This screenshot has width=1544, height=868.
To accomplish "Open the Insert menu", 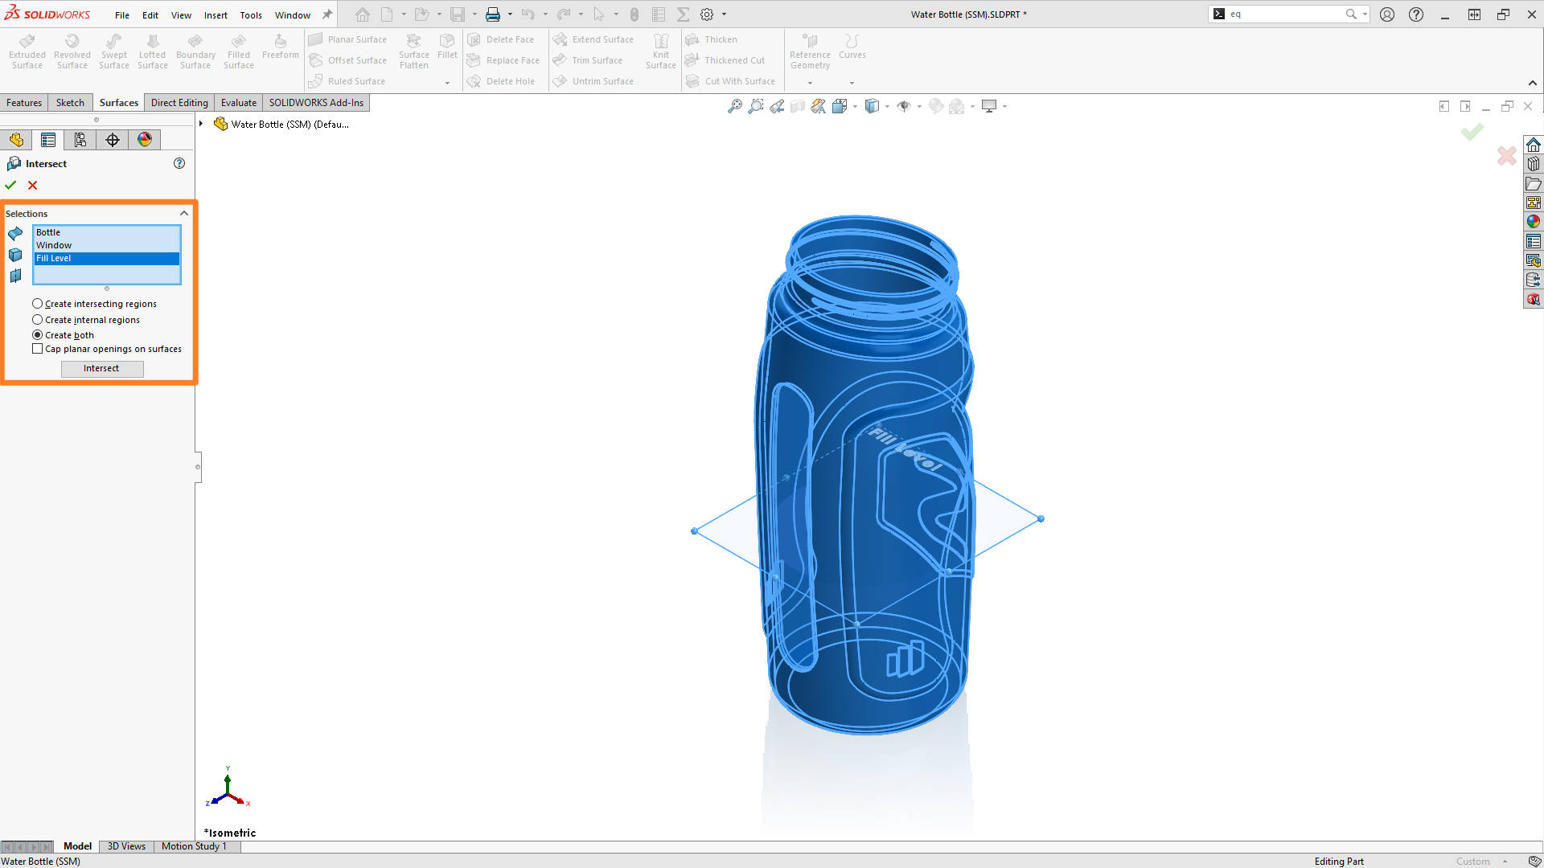I will [216, 14].
